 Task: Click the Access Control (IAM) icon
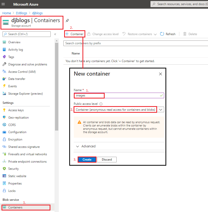click(4, 72)
